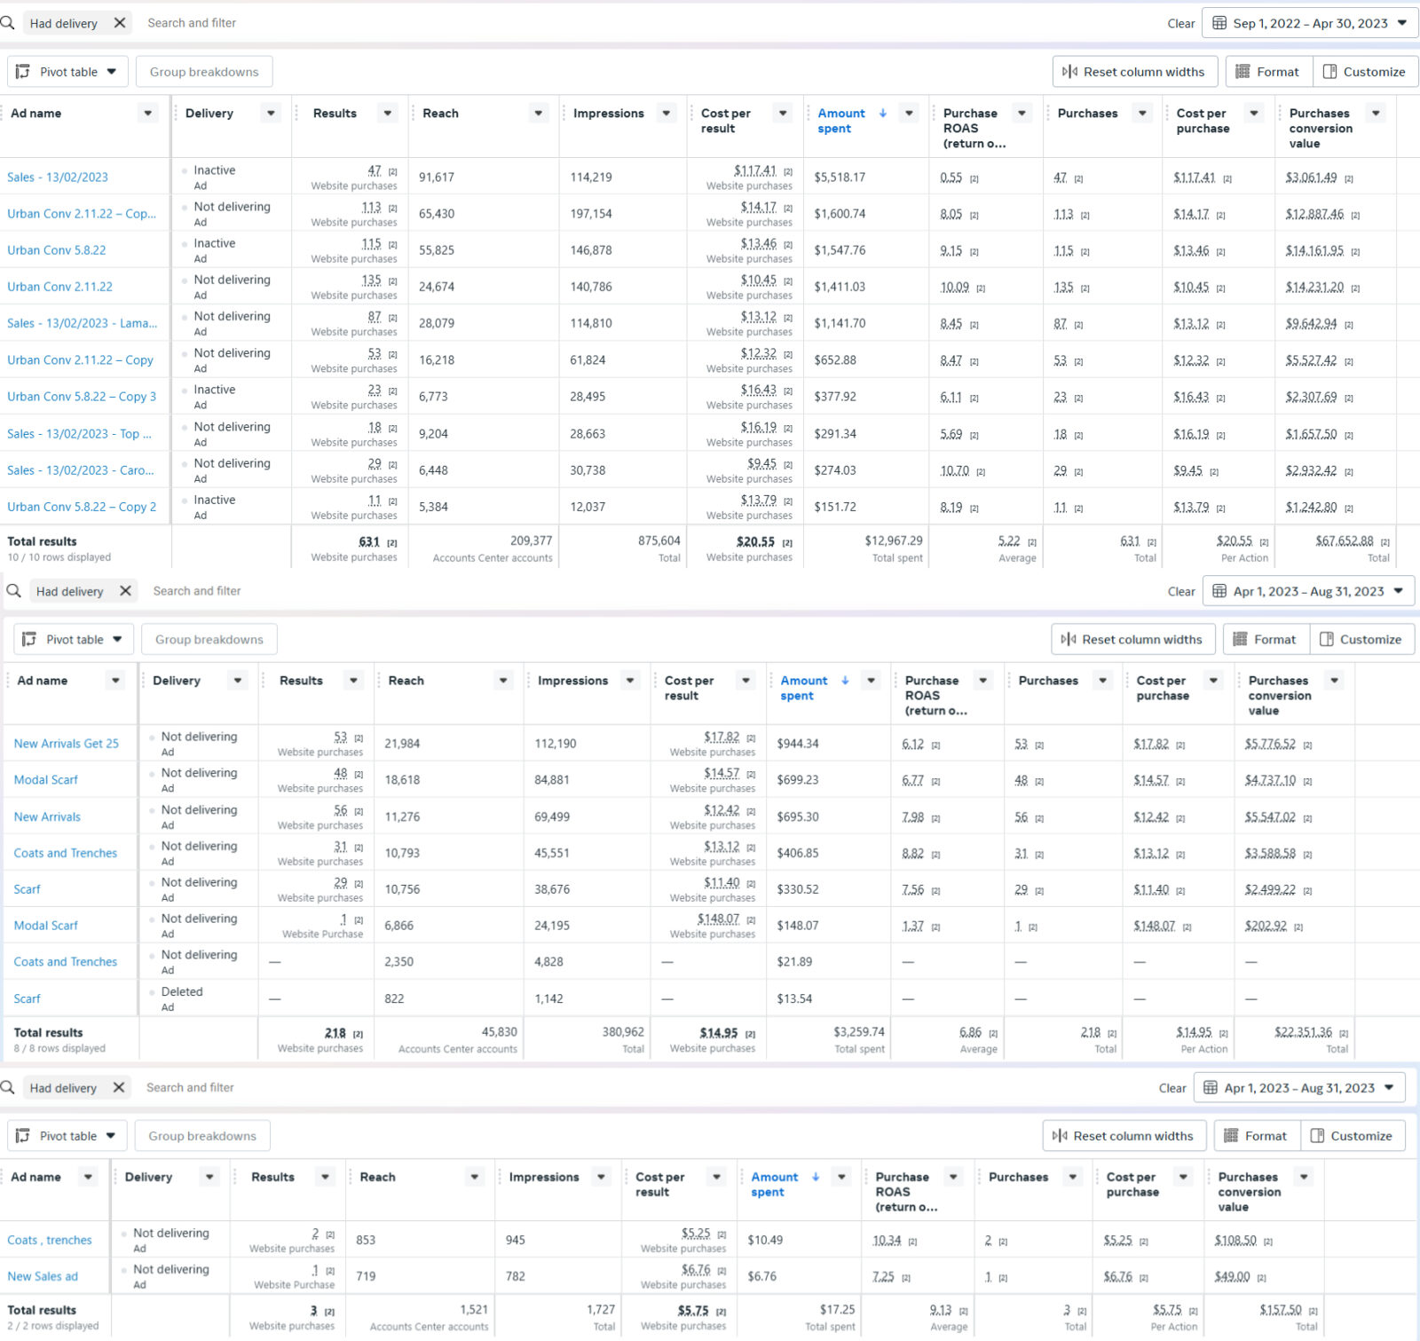Click Amount spent sort arrow in middle table
The height and width of the screenshot is (1341, 1420).
(845, 680)
